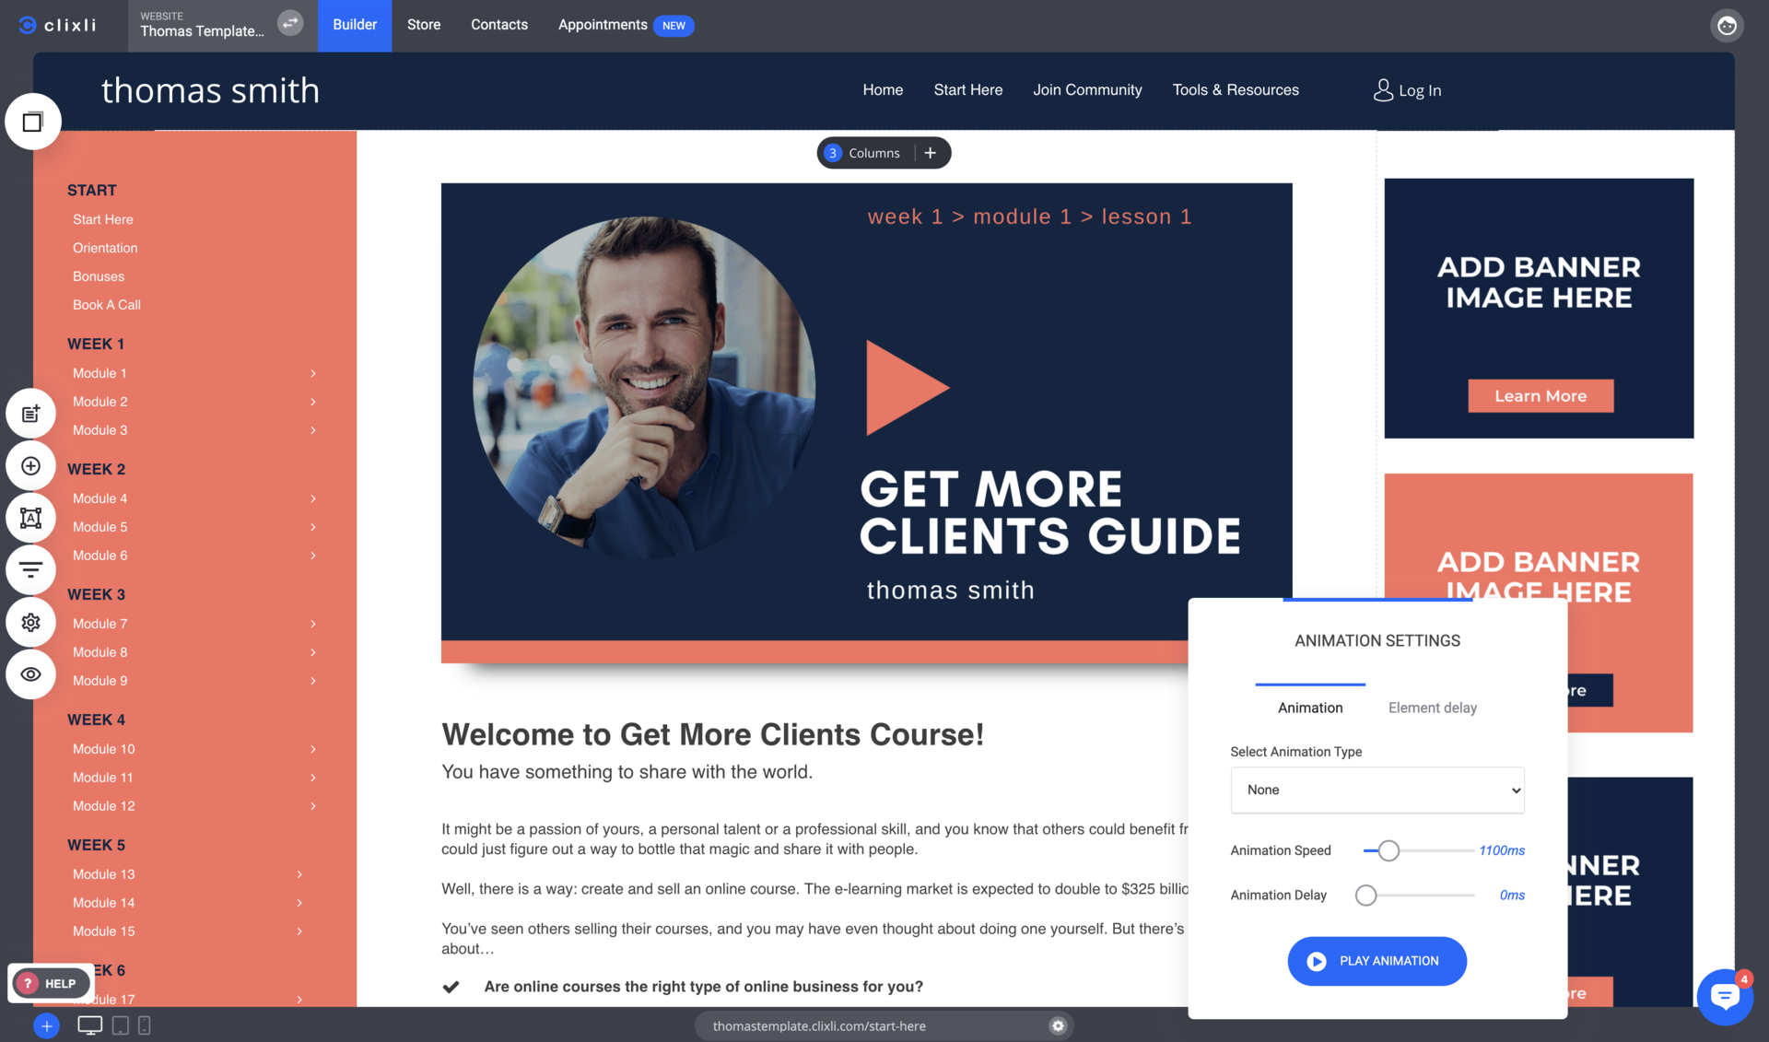Expand Module 10 chevron
The height and width of the screenshot is (1042, 1769).
click(x=313, y=749)
